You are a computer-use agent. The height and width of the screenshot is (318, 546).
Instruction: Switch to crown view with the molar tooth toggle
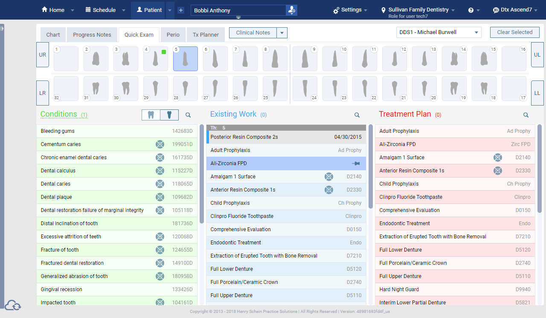(x=151, y=115)
